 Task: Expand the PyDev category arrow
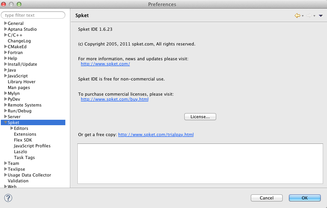(5, 99)
